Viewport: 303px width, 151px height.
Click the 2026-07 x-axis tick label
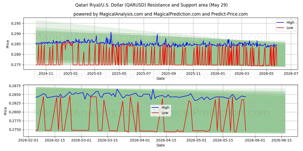click(x=291, y=73)
